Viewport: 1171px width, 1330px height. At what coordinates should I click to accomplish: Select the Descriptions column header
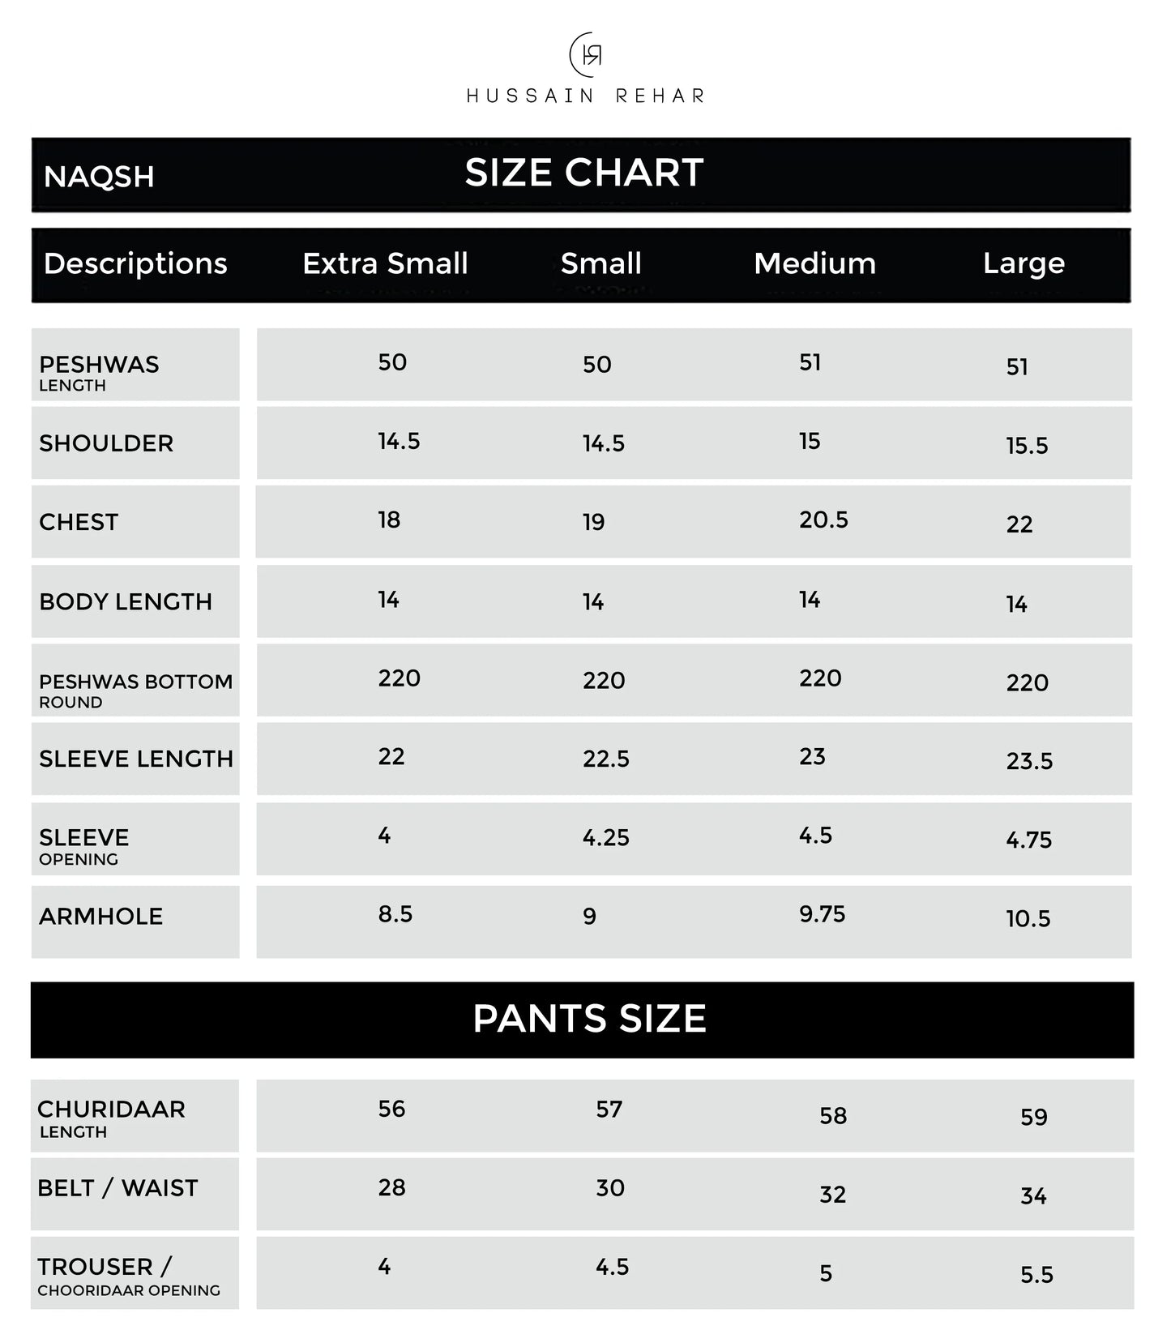pyautogui.click(x=135, y=263)
